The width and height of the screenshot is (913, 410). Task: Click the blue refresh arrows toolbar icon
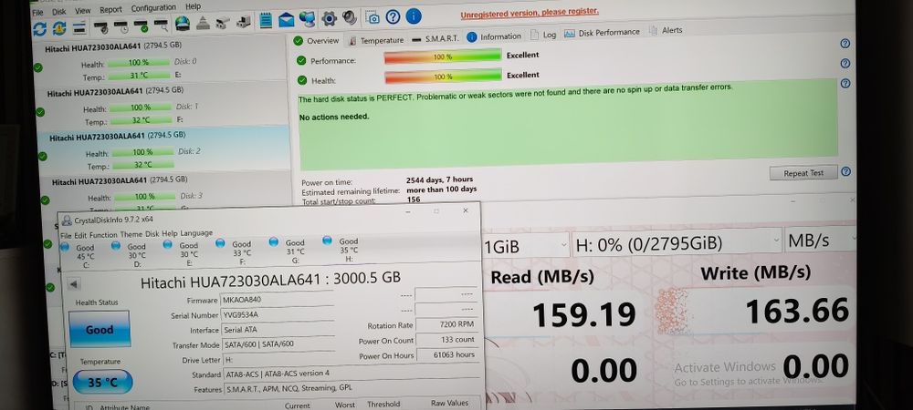(39, 27)
